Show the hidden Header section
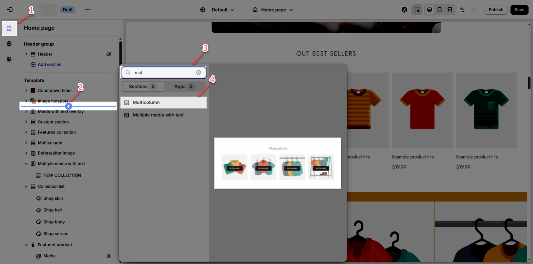 (109, 54)
